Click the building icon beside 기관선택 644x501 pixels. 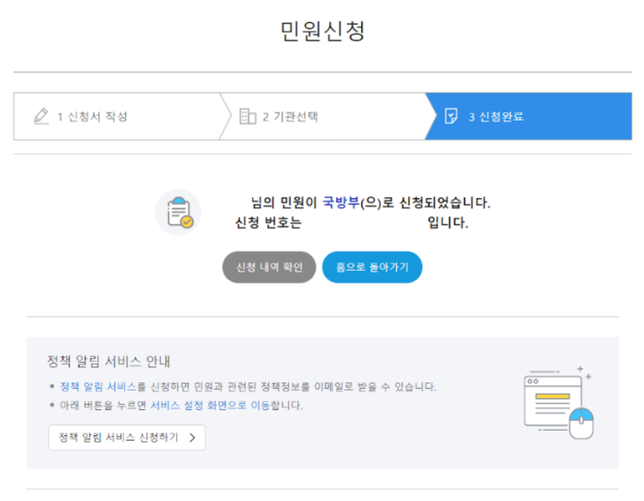[247, 116]
